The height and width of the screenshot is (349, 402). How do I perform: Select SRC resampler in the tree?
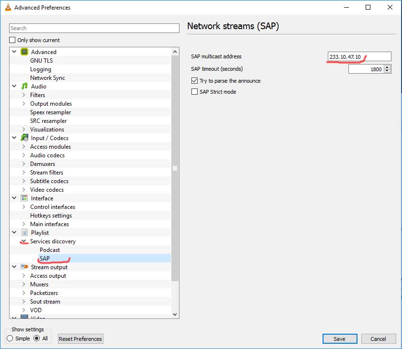coord(48,121)
